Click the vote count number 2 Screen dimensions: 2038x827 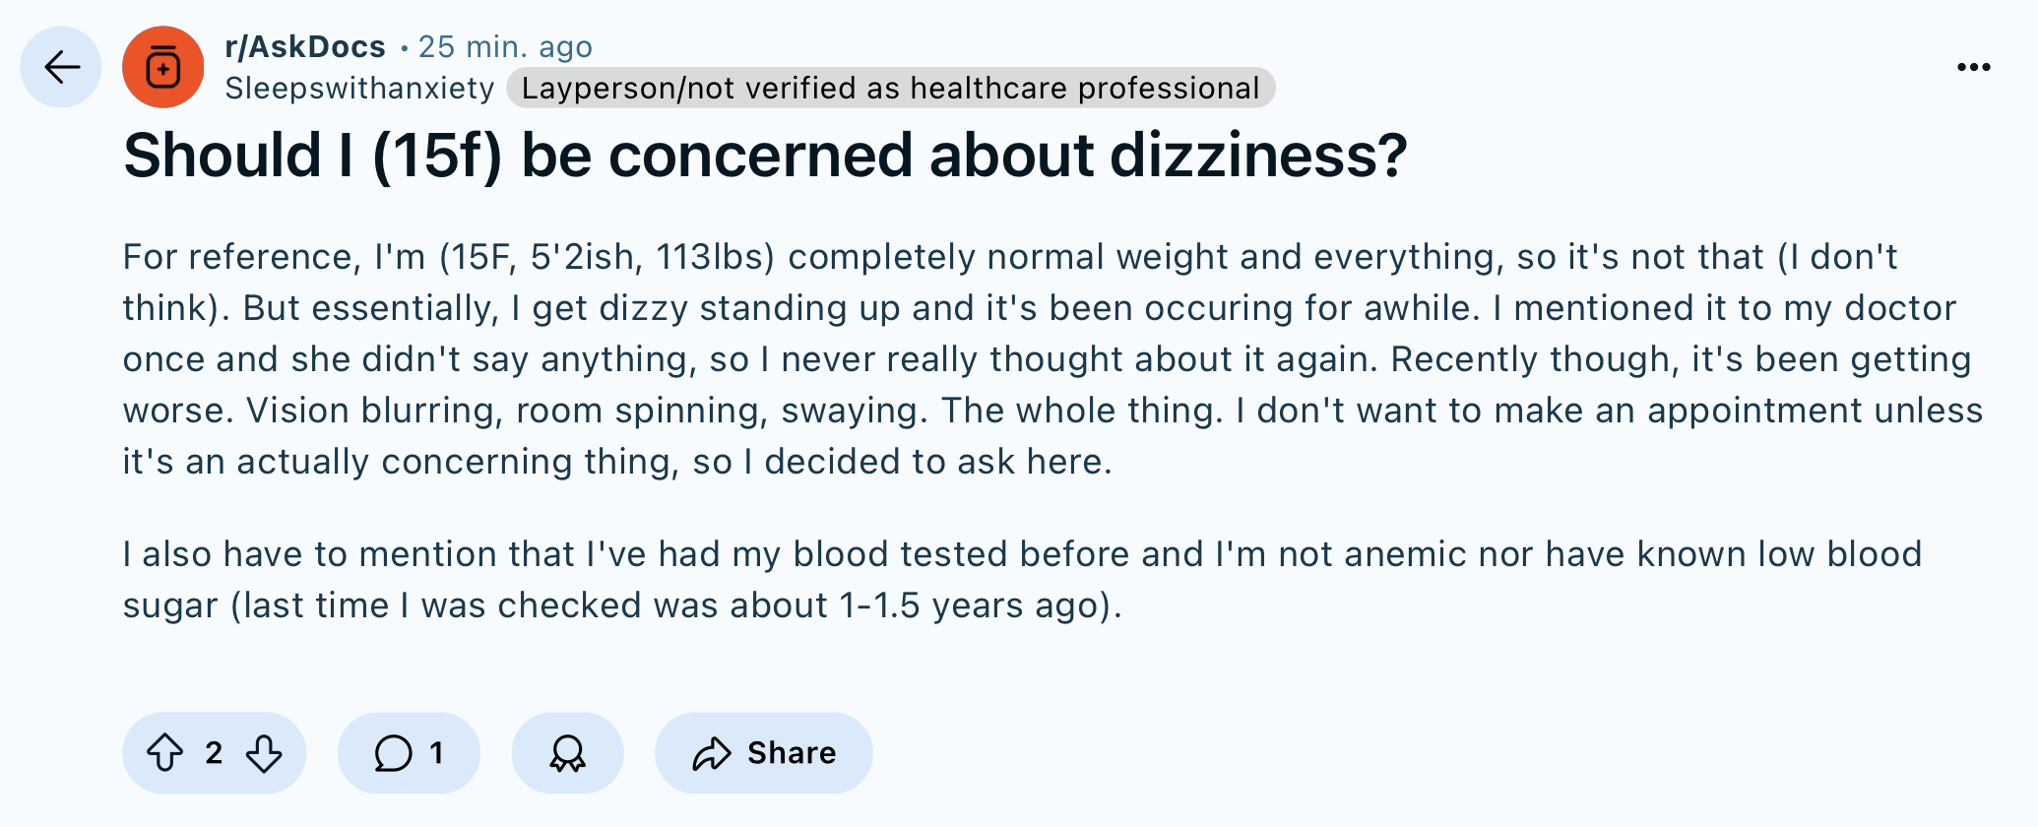pyautogui.click(x=214, y=753)
